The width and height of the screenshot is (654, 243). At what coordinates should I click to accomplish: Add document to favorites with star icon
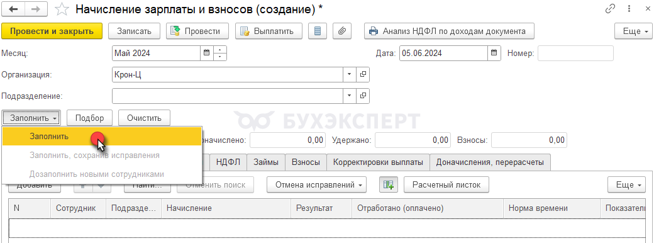click(62, 9)
